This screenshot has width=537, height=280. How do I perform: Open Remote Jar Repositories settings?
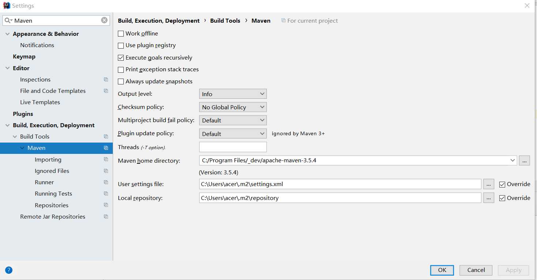point(53,217)
